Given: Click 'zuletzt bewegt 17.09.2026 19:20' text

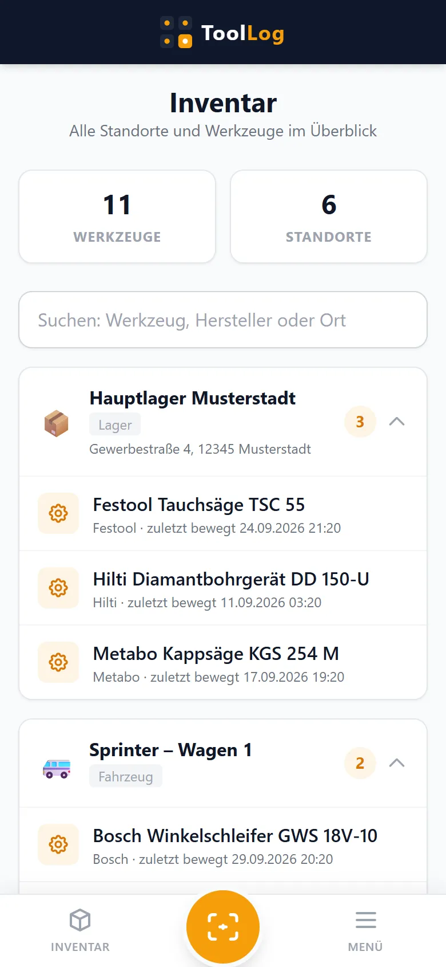Looking at the screenshot, I should (x=247, y=677).
